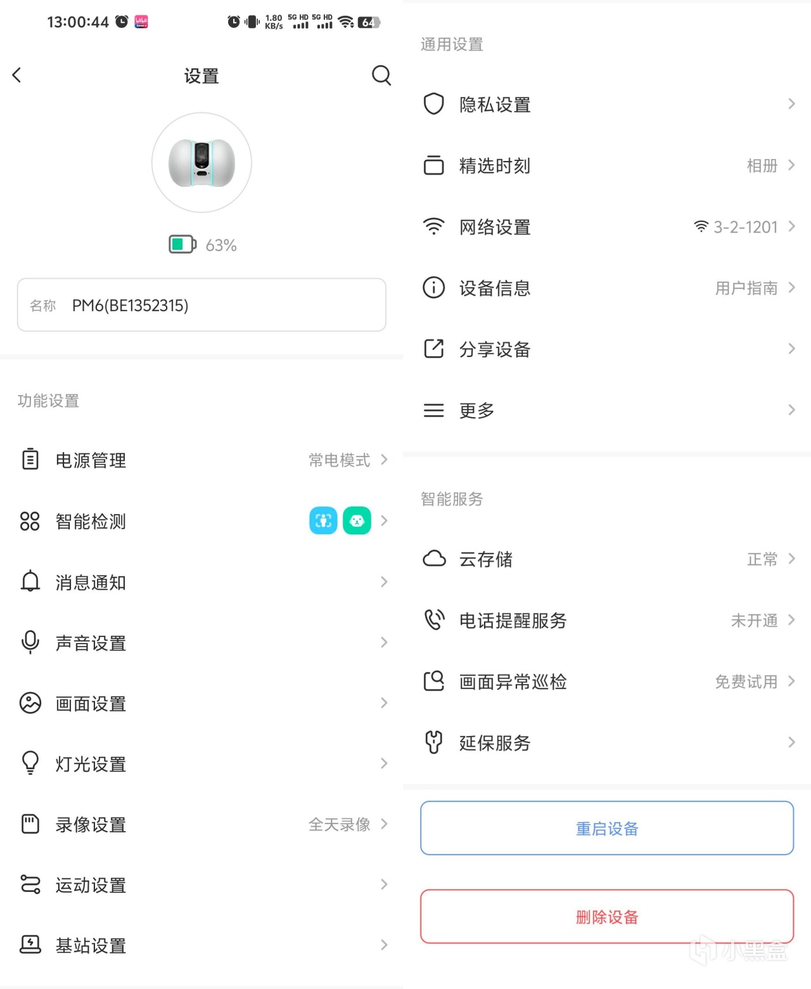Tap the light bulb icon
Image resolution: width=811 pixels, height=989 pixels.
point(30,763)
